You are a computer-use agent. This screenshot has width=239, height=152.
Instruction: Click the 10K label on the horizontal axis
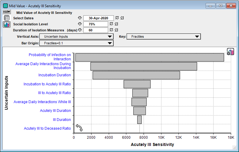[x=161, y=138]
